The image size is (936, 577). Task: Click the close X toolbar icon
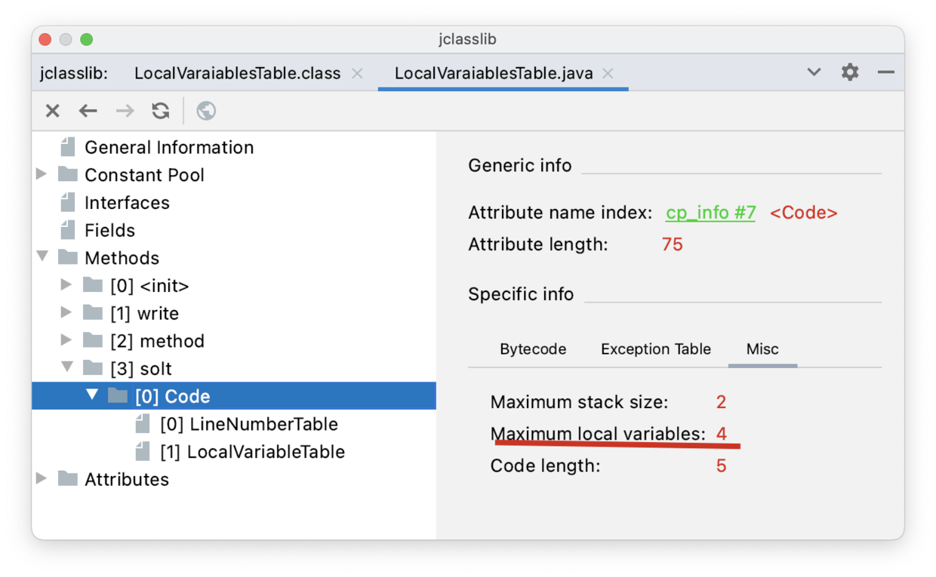tap(52, 112)
